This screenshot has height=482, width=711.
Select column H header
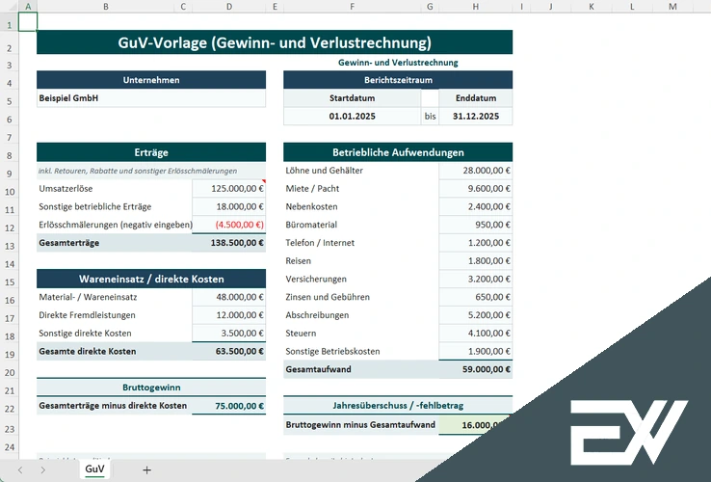tap(476, 7)
